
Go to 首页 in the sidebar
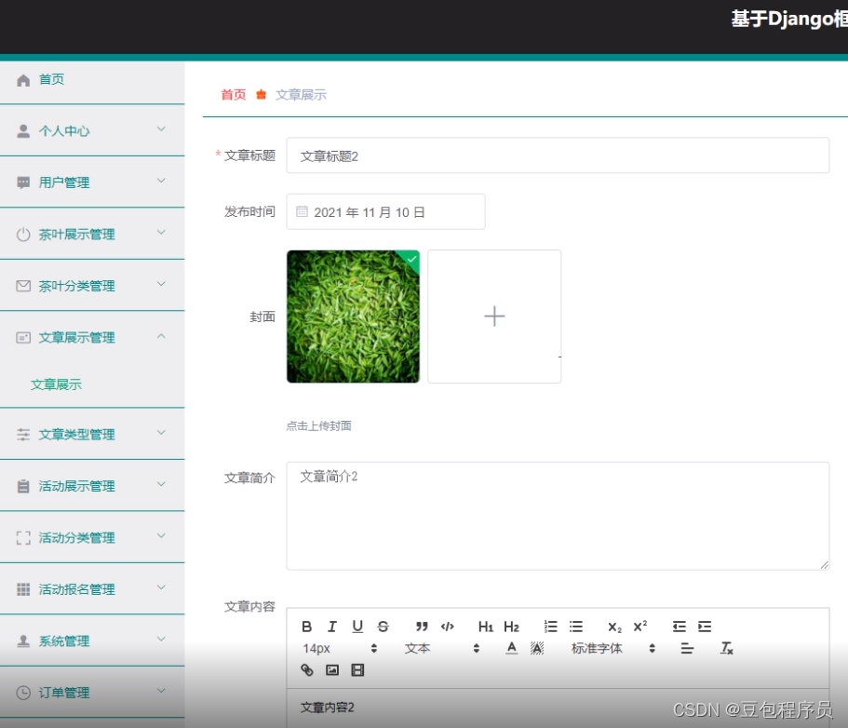coord(52,79)
